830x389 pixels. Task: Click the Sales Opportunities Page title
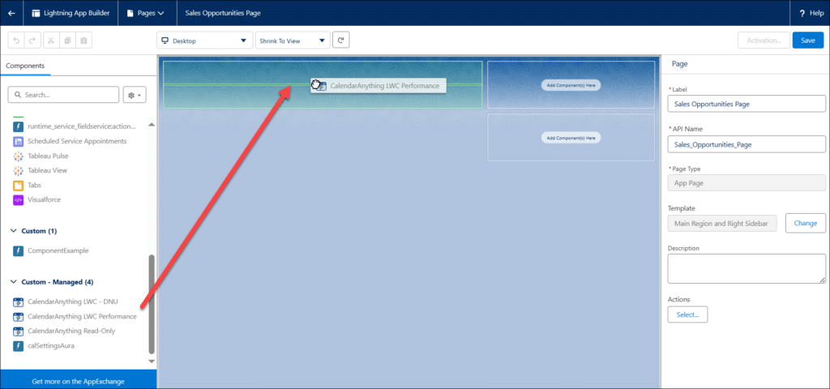pos(223,13)
